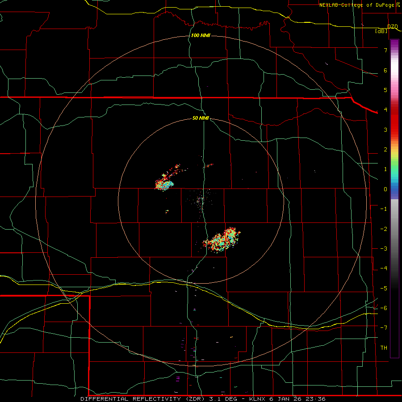Click the -7 value on the color scale
This screenshot has height=402, width=402.
384,328
